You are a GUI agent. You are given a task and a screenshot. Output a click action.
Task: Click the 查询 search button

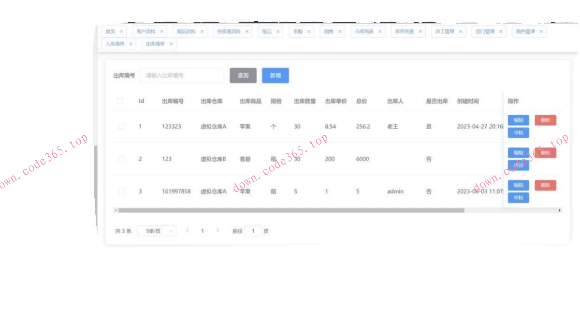point(243,75)
